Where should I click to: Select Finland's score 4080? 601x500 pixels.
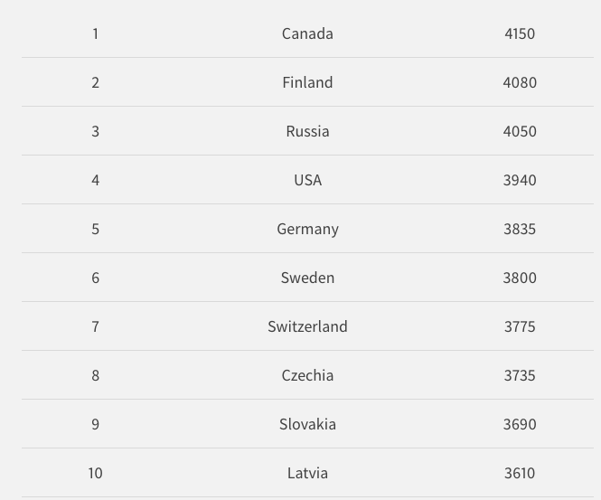pos(520,82)
